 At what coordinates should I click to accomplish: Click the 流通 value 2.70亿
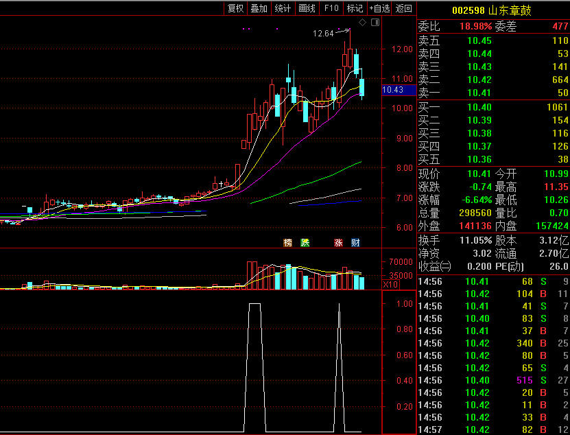pyautogui.click(x=554, y=254)
